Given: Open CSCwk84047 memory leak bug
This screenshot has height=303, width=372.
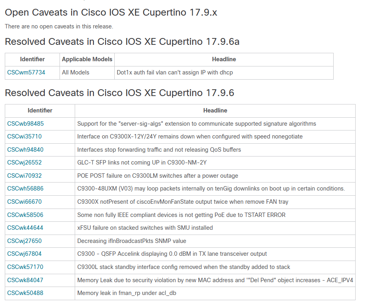Looking at the screenshot, I should 25,280.
